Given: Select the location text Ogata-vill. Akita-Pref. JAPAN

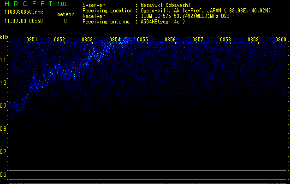Looking at the screenshot, I should click(x=181, y=11).
